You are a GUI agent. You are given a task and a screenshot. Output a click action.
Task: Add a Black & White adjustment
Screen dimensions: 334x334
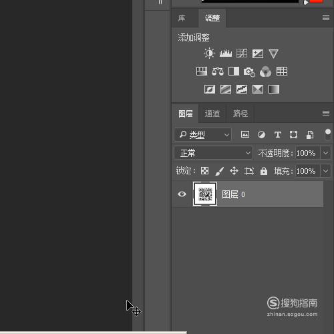click(x=234, y=71)
